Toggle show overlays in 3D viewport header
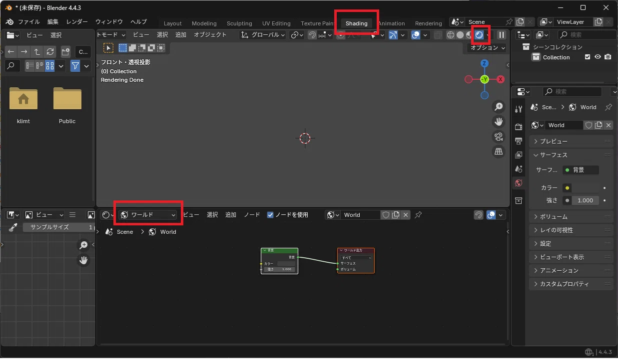The width and height of the screenshot is (618, 359). (416, 35)
